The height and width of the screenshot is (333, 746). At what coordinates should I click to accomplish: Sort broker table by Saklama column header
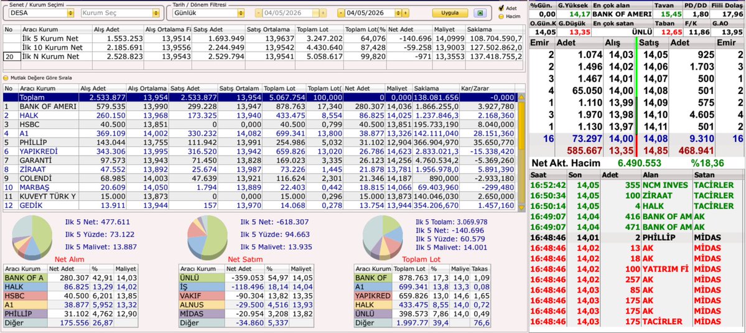436,88
